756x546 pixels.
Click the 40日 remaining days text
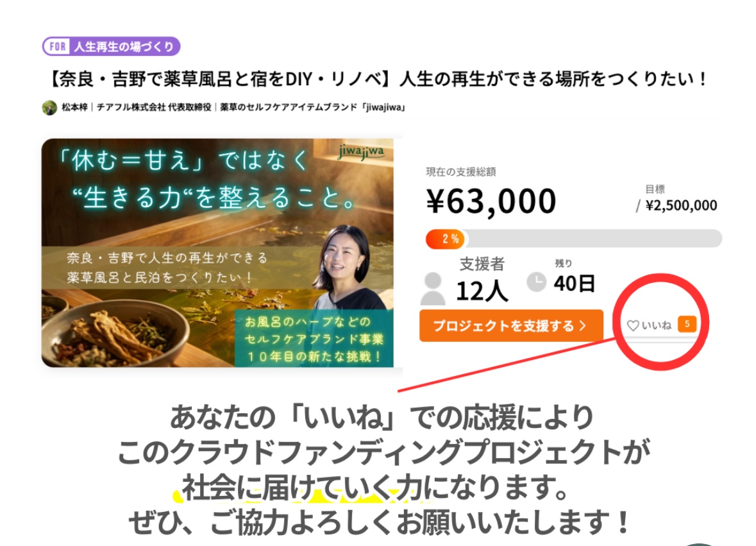[x=575, y=284]
